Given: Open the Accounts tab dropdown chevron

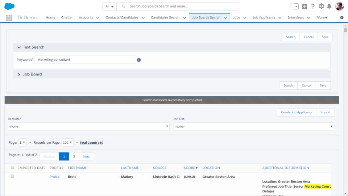Looking at the screenshot, I should (x=98, y=17).
